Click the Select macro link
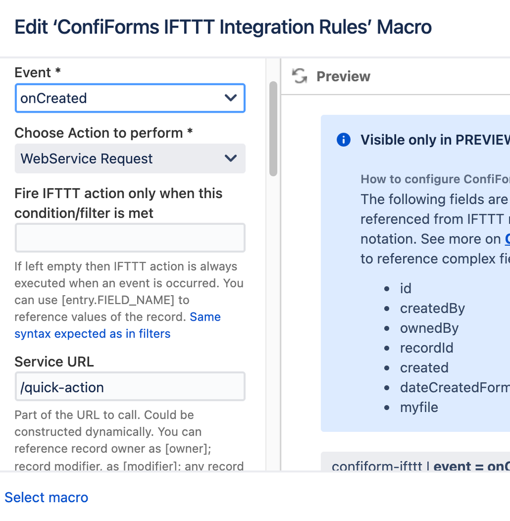 tap(46, 498)
